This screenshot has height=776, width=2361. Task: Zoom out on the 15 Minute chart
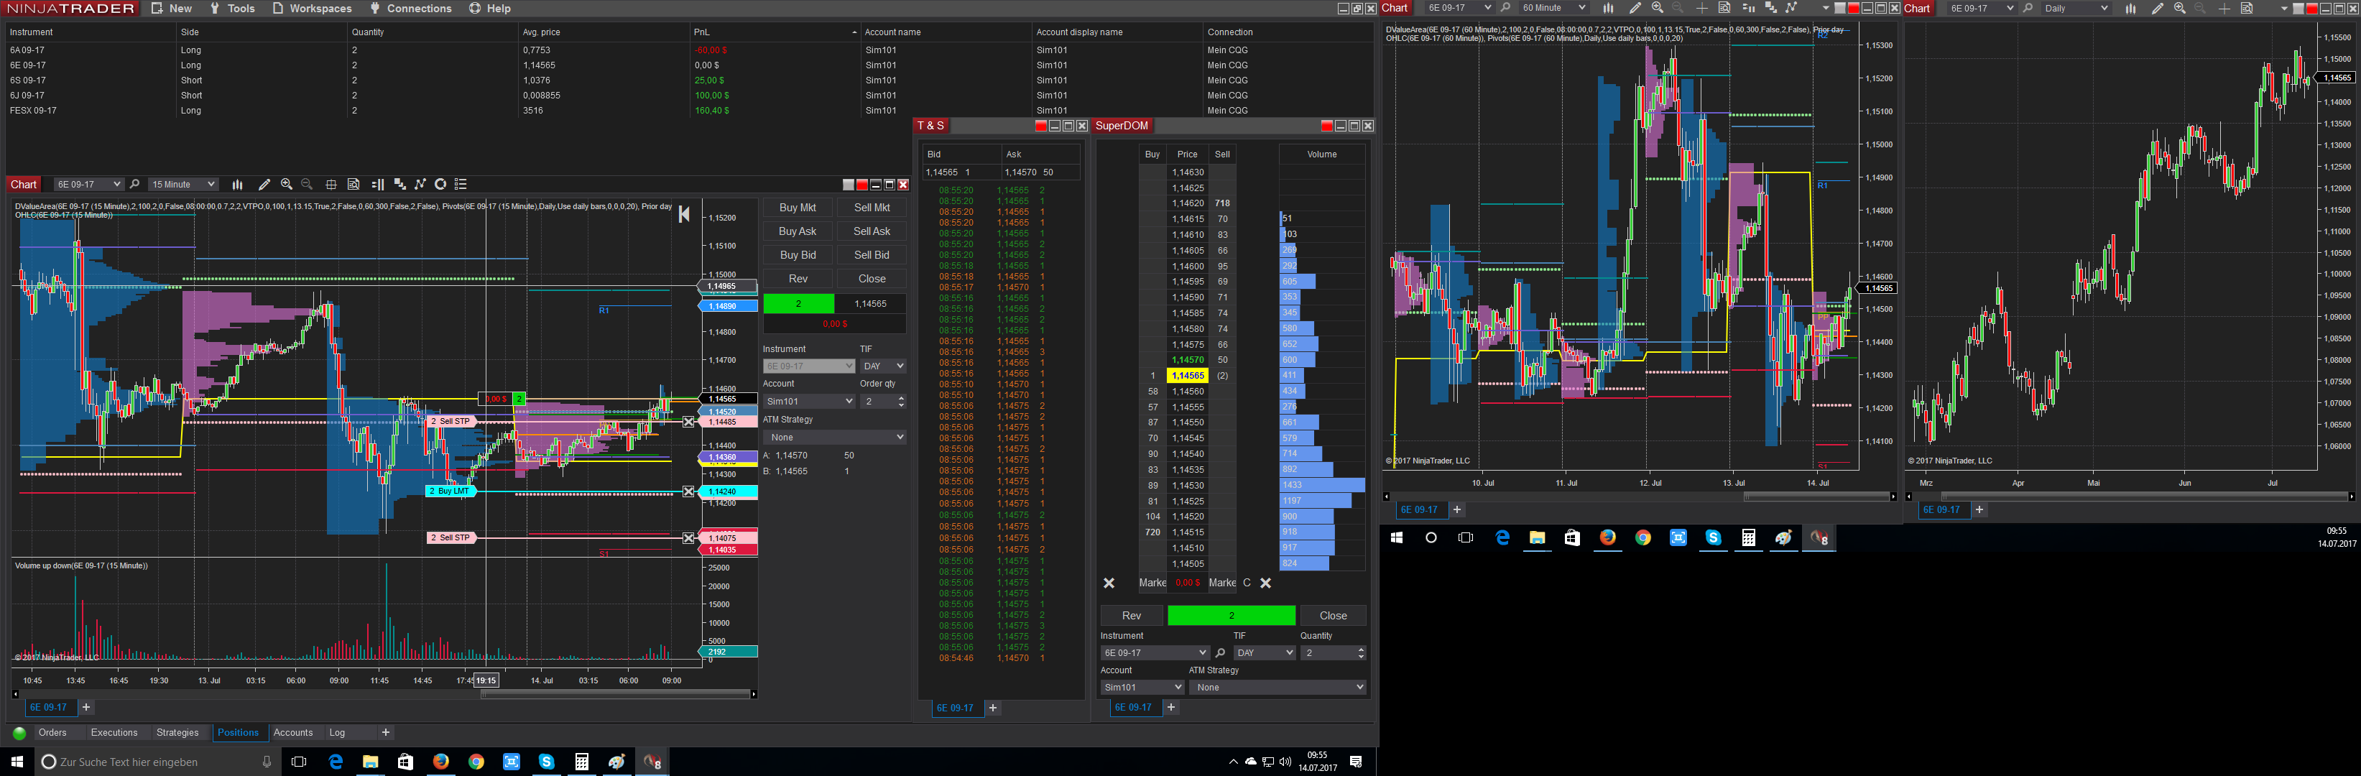tap(307, 184)
